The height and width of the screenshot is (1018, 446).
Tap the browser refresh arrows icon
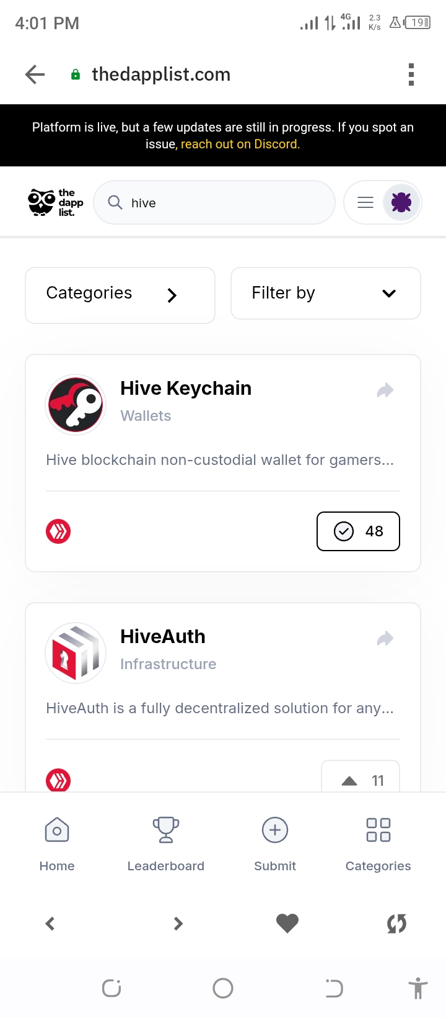tap(396, 924)
